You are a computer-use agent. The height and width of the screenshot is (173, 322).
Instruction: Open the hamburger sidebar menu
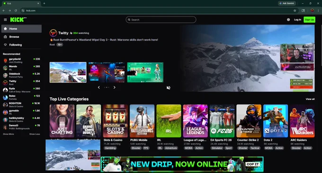click(x=5, y=20)
